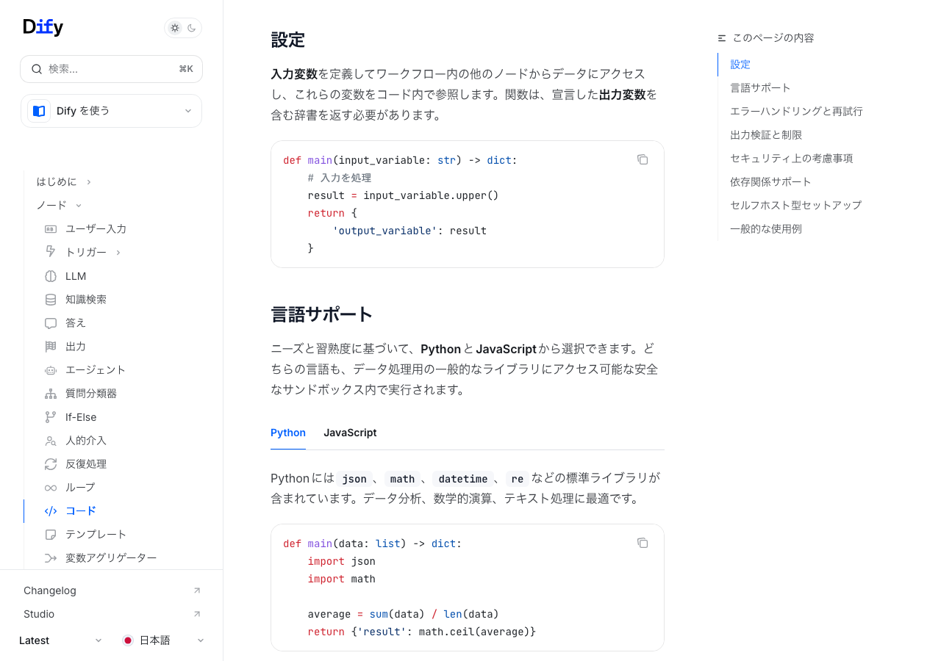Switch to dark mode with moon icon
This screenshot has width=941, height=661.
point(192,28)
